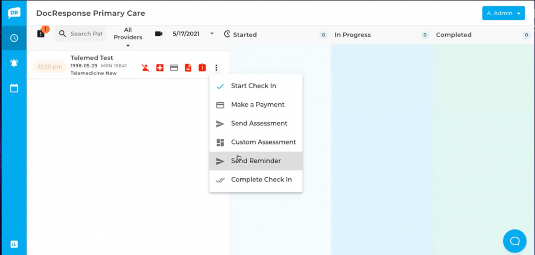Screen dimensions: 535x255
Task: Open the 5/17/2021 date dropdown arrow
Action: (x=212, y=34)
